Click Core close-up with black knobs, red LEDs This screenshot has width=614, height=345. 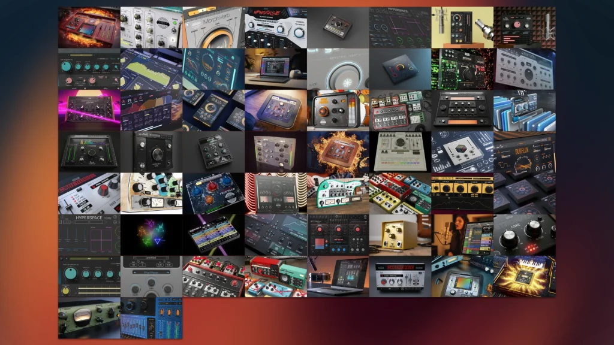(525, 235)
